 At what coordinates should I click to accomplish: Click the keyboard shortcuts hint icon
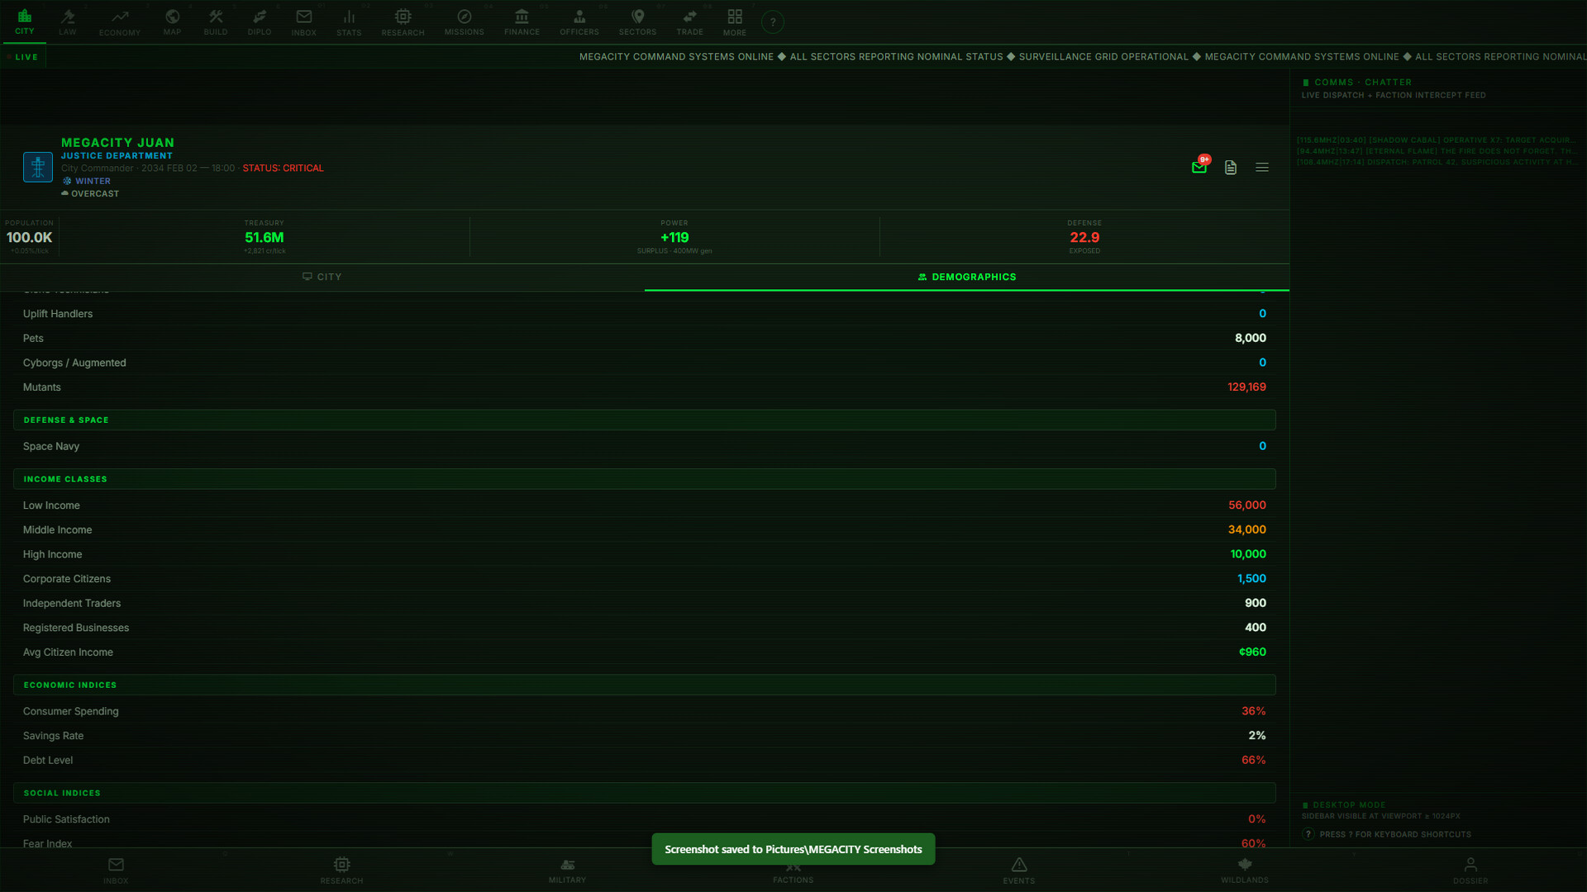[x=1308, y=834]
